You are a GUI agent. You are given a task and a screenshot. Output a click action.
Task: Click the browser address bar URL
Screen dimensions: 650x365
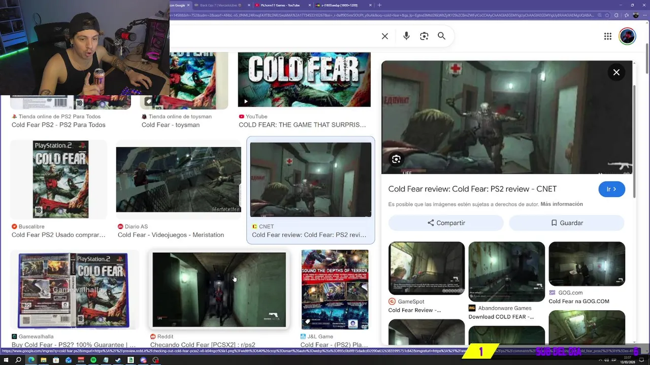382,15
